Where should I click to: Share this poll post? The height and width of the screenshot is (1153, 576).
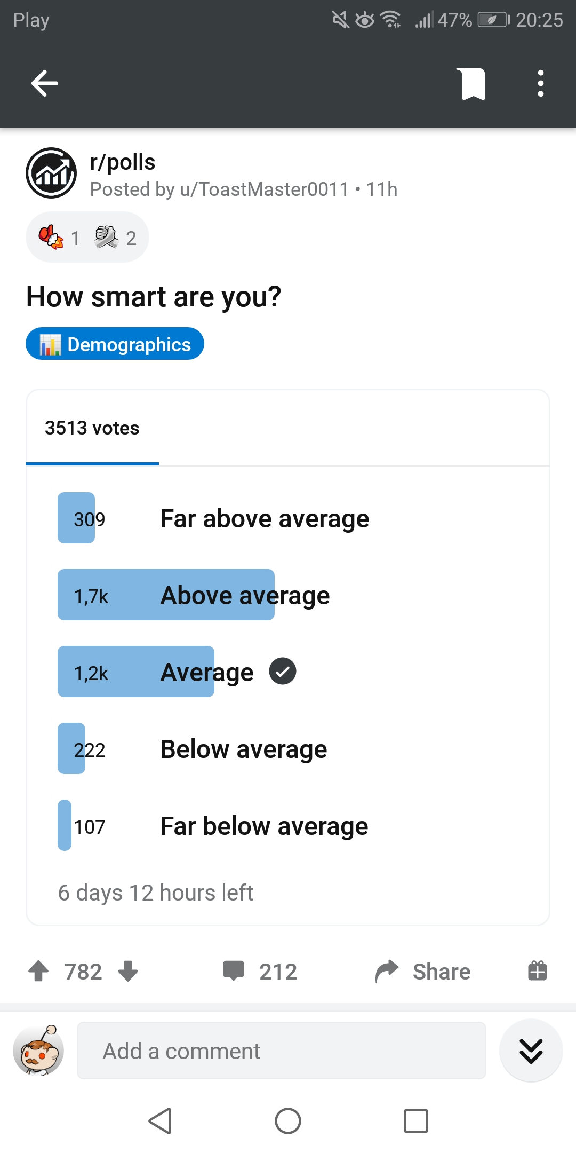coord(423,971)
